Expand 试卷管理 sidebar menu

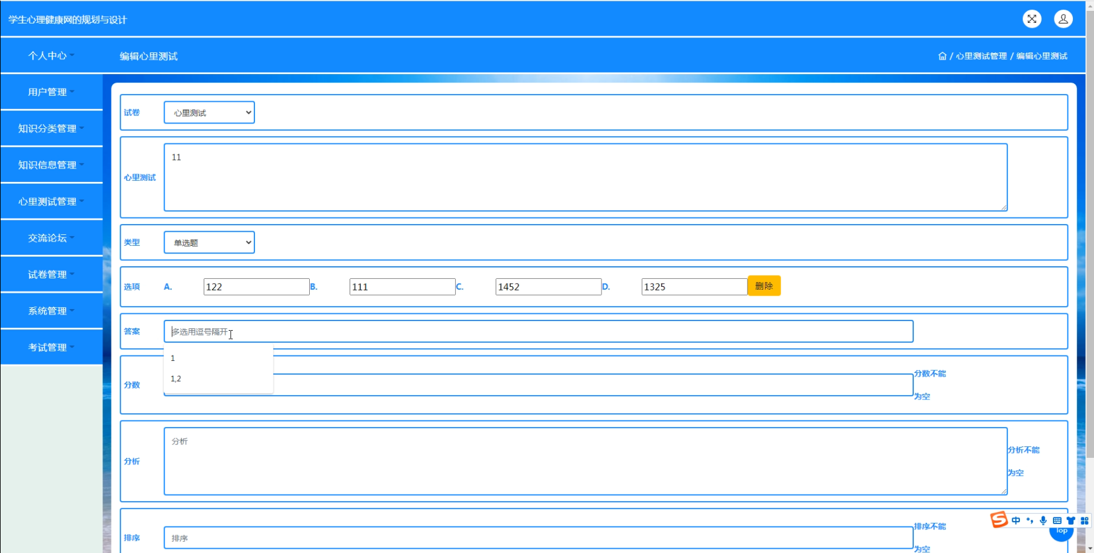51,274
